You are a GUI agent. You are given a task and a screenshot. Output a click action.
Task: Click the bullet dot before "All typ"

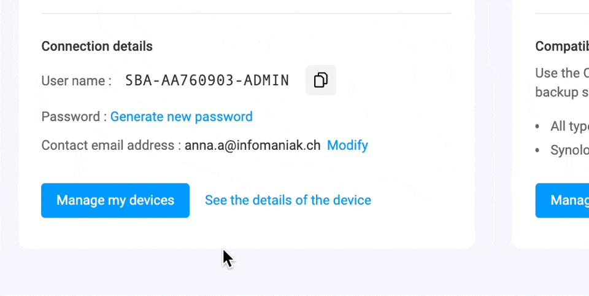click(x=538, y=127)
